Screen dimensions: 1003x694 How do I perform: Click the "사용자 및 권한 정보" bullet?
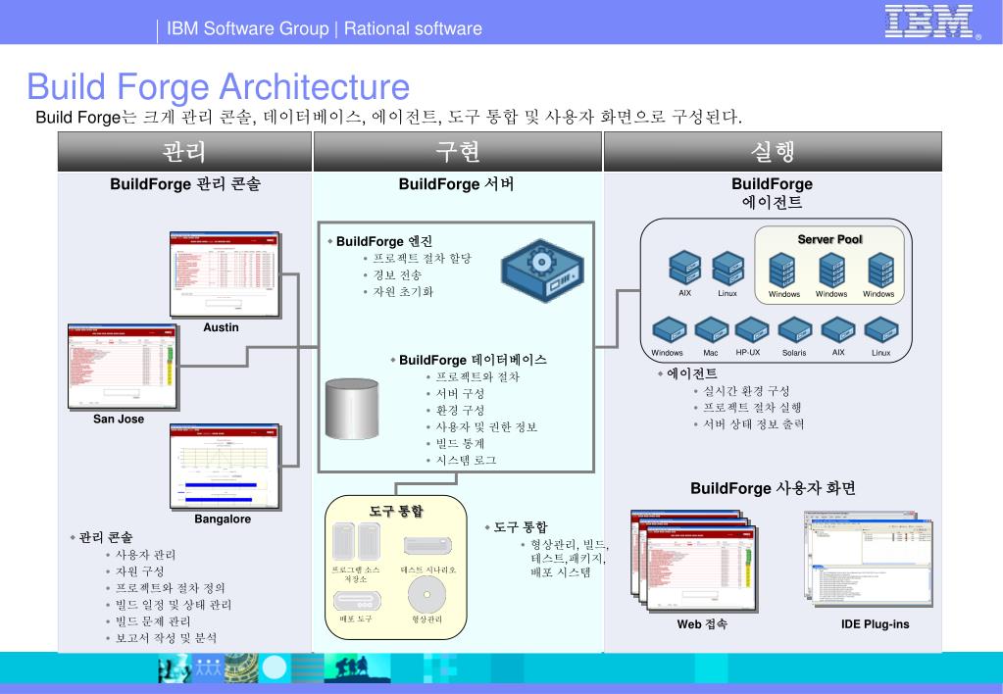tap(486, 426)
